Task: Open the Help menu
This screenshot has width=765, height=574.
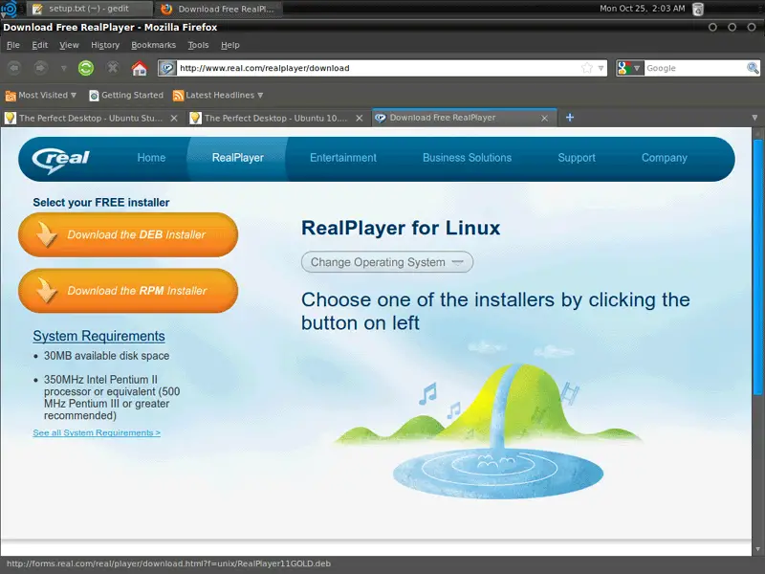Action: (x=229, y=45)
